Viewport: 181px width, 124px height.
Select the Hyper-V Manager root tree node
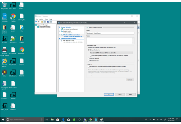click(43, 25)
